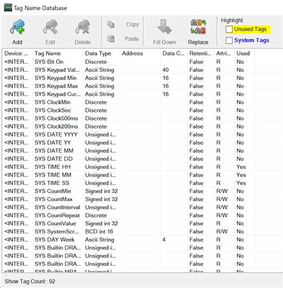This screenshot has width=283, height=288.
Task: Click the Paste icon in toolbar
Action: (110, 38)
